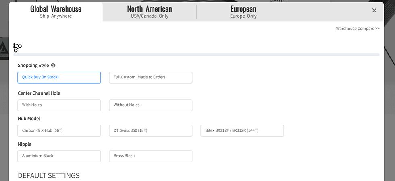Pick Aluminium Black nipple

tap(59, 156)
